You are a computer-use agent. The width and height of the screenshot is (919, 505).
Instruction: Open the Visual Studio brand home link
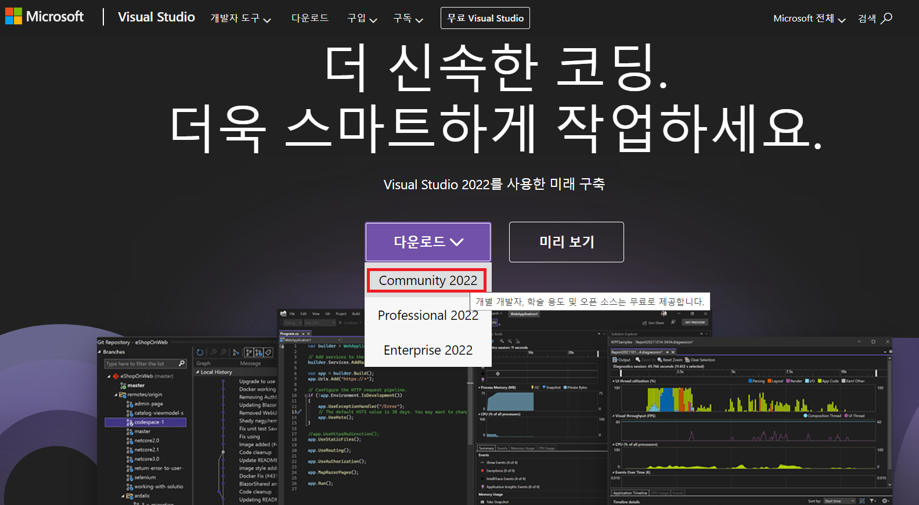click(156, 17)
